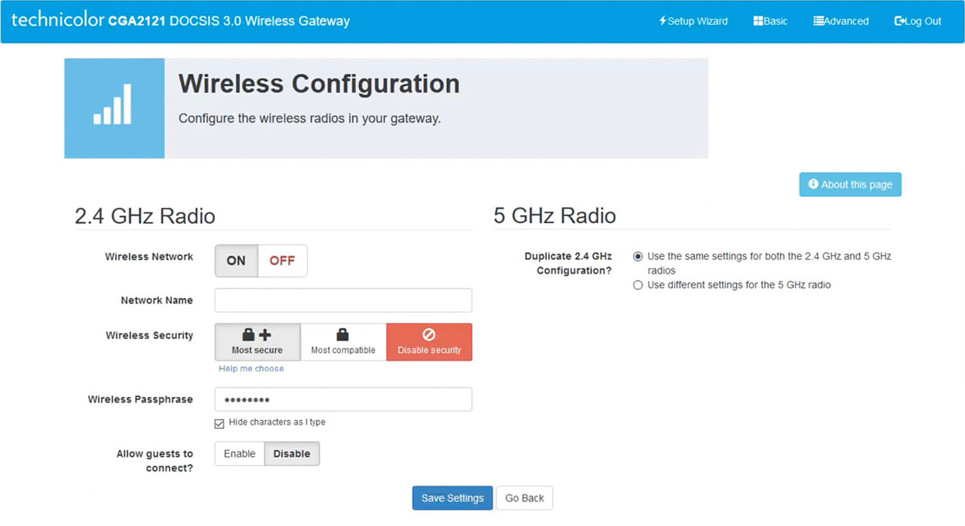
Task: Open the Advanced settings list icon
Action: 818,21
